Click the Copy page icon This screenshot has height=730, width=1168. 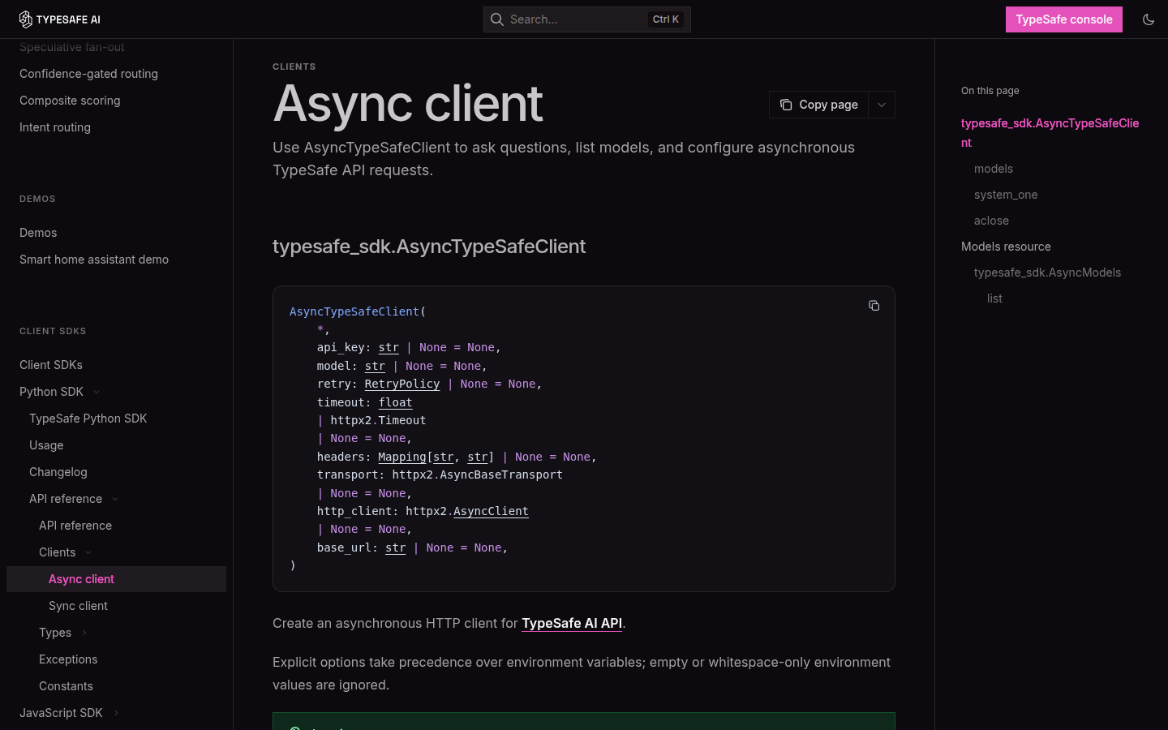coord(786,105)
